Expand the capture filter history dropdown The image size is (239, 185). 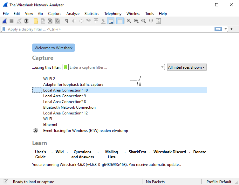pos(162,67)
